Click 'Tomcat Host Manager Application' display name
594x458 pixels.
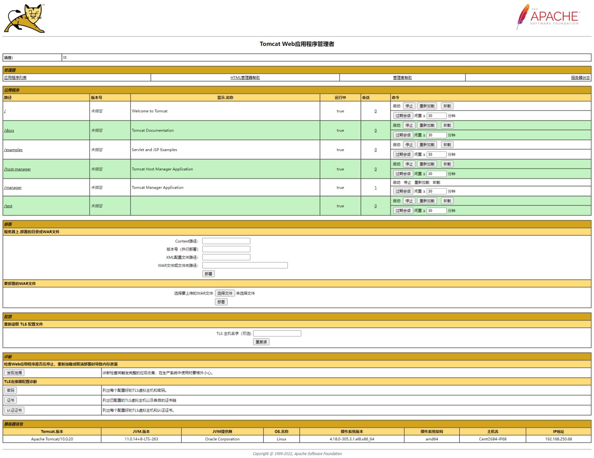click(162, 169)
